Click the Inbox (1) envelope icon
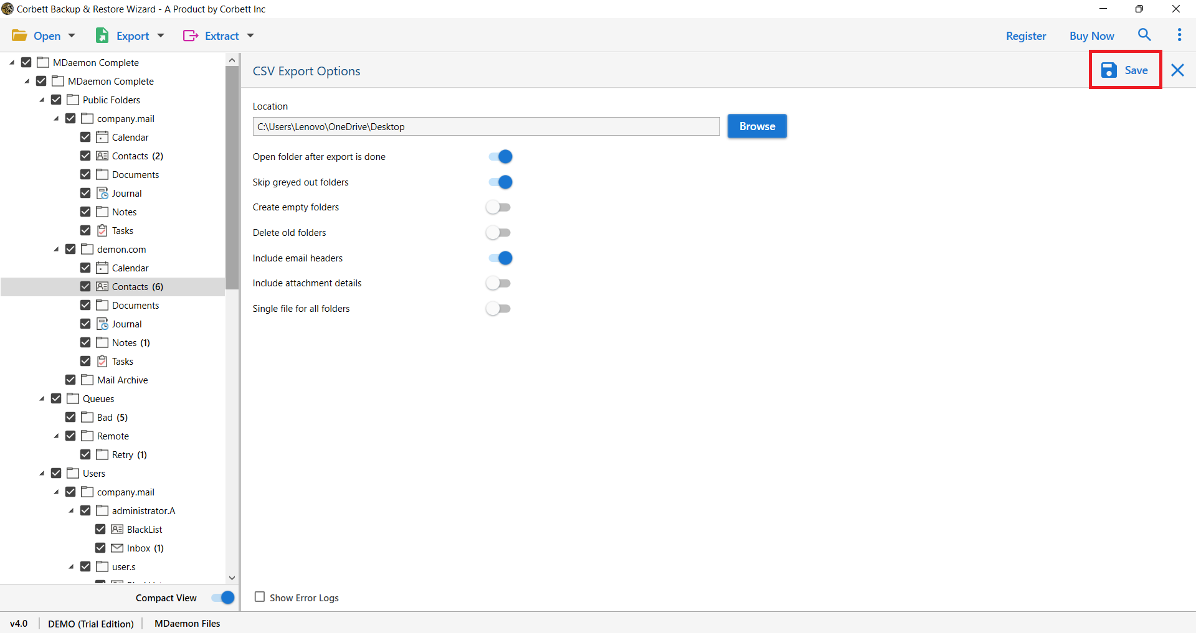1196x633 pixels. [x=117, y=548]
